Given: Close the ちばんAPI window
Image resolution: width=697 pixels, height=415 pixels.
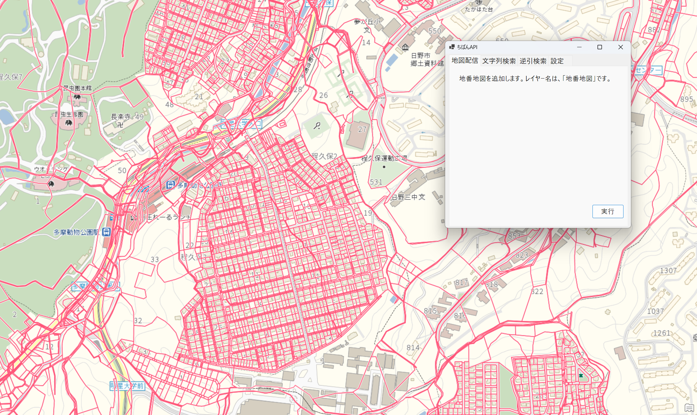Looking at the screenshot, I should pos(621,47).
